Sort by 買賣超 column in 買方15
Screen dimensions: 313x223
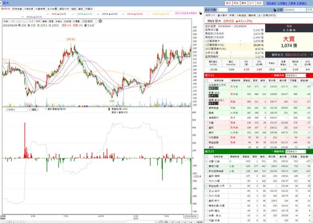[246, 80]
